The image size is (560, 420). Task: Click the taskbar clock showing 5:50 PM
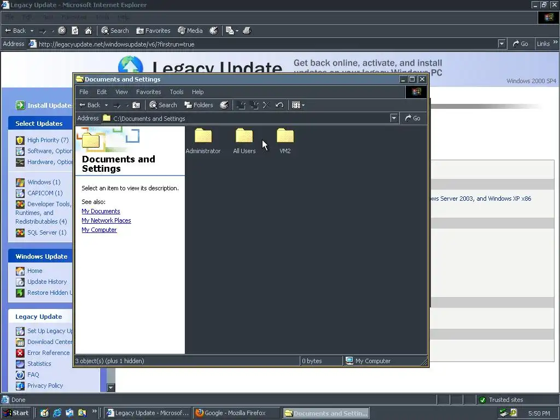coord(539,413)
